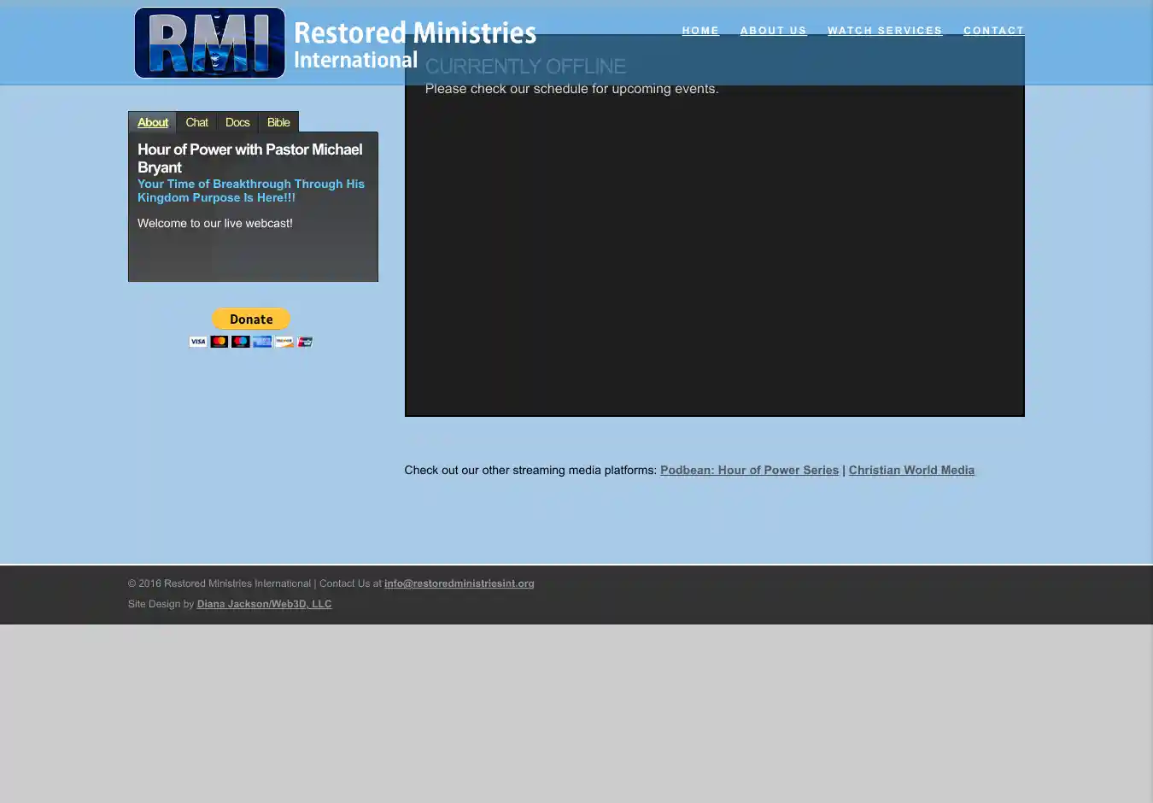Click the UnionPay card icon
This screenshot has width=1153, height=803.
click(305, 342)
